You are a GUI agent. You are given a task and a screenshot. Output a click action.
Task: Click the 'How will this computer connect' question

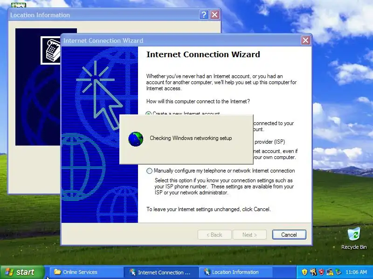point(198,101)
